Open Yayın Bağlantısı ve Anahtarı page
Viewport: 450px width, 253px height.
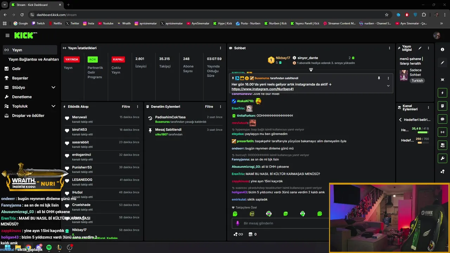(33, 59)
